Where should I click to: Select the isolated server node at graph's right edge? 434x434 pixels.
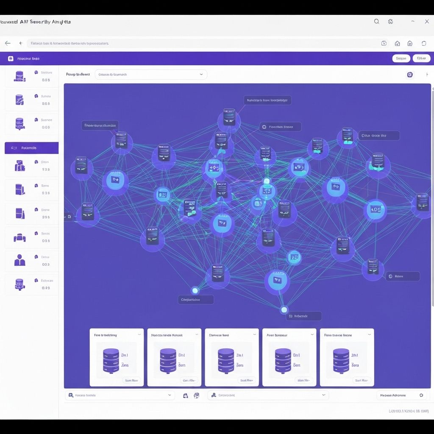422,203
